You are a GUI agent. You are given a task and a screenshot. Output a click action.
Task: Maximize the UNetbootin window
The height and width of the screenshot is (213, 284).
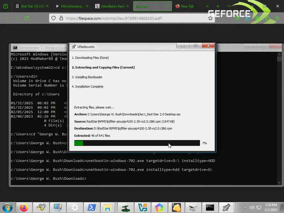click(196, 46)
